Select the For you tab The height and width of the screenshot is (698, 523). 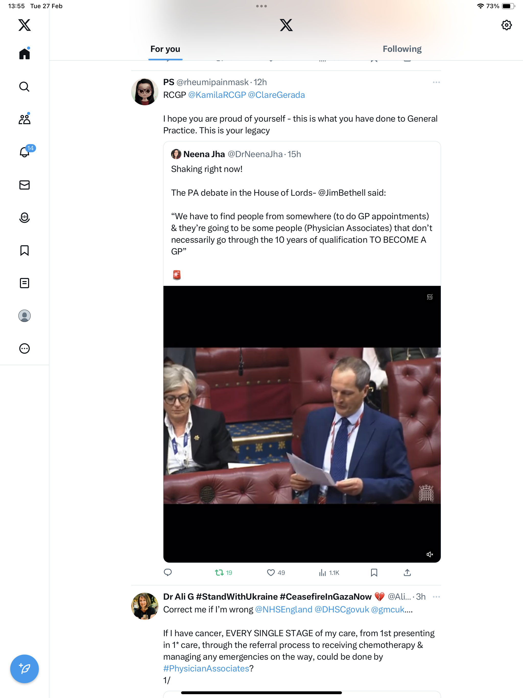point(165,49)
